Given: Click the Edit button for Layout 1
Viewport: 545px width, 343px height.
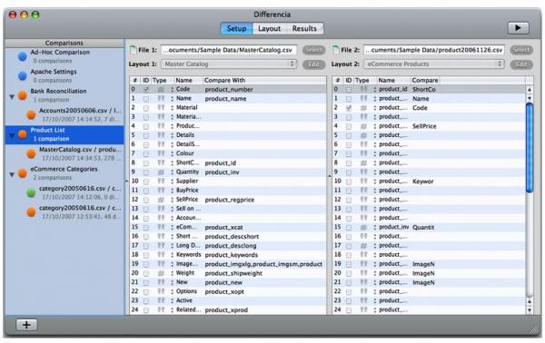Looking at the screenshot, I should pyautogui.click(x=313, y=64).
